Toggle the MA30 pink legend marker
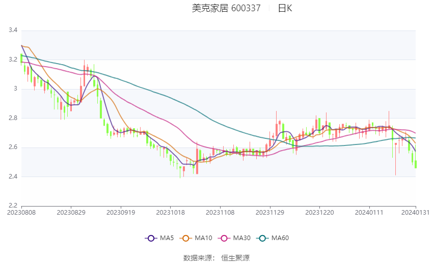The width and height of the screenshot is (433, 263). click(x=224, y=238)
